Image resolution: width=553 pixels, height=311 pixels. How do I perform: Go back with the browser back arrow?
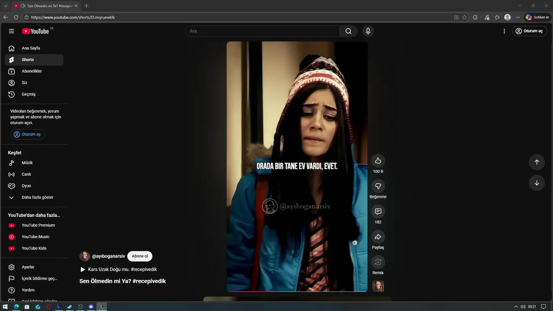[x=6, y=17]
